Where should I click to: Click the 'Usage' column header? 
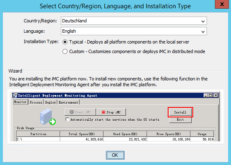pos(202,134)
